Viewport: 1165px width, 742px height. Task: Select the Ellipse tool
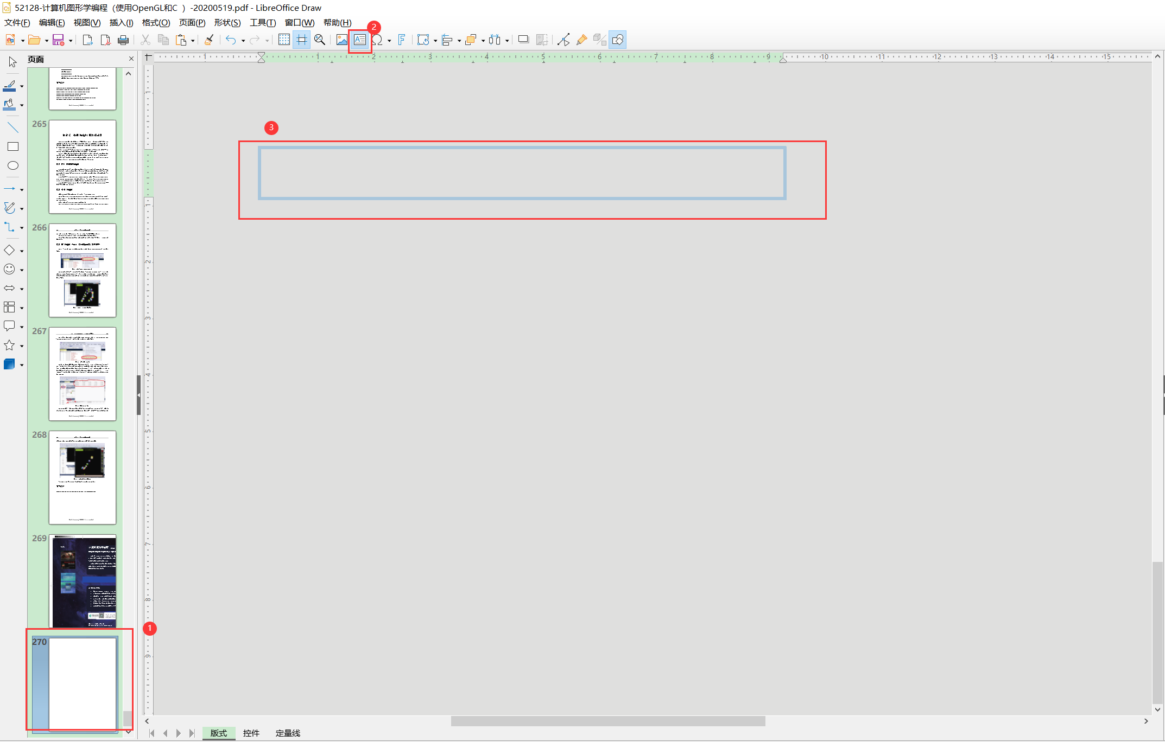pyautogui.click(x=12, y=165)
